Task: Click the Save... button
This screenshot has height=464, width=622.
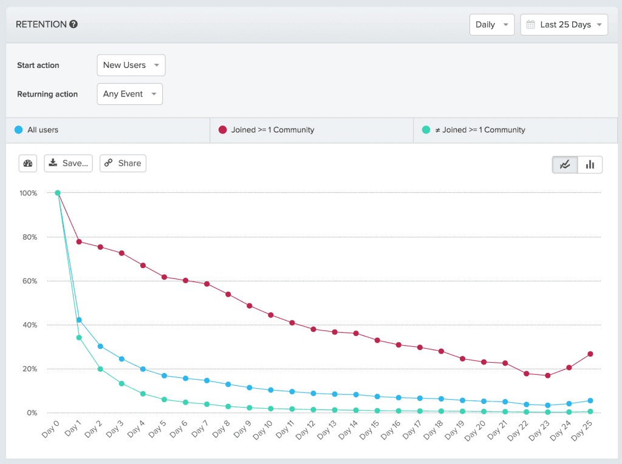Action: tap(69, 163)
